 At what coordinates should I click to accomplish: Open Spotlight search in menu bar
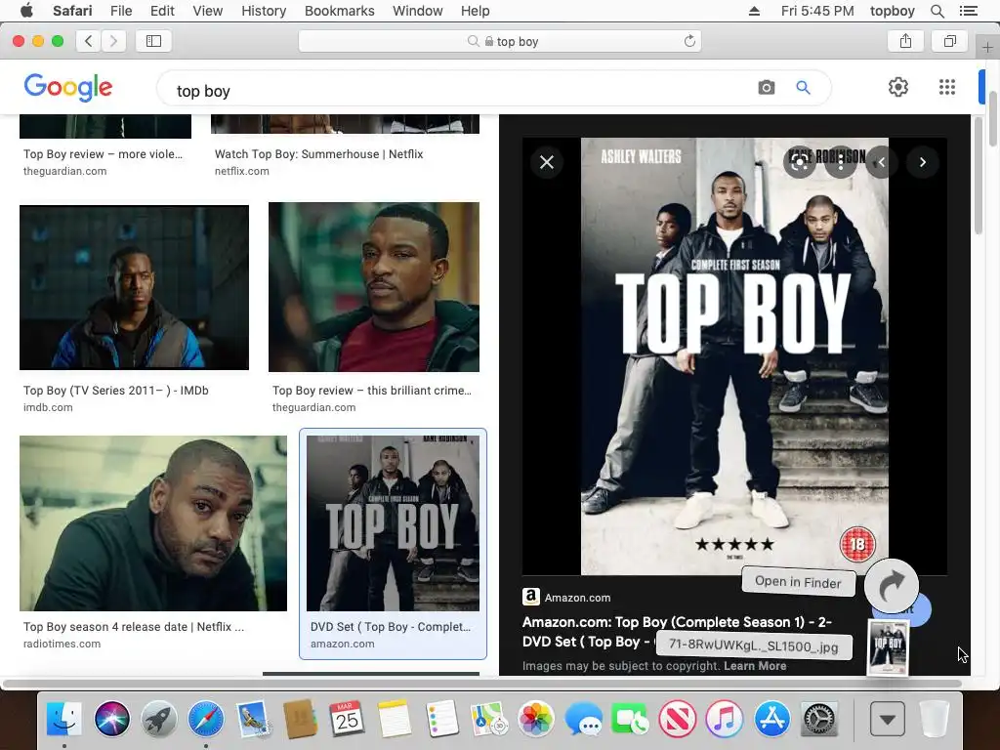937,11
